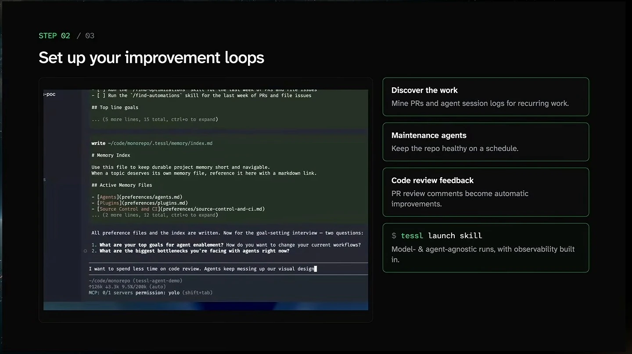This screenshot has height=354, width=632.
Task: Click 'Mine PRs and agent session logs' description
Action: [x=480, y=104]
